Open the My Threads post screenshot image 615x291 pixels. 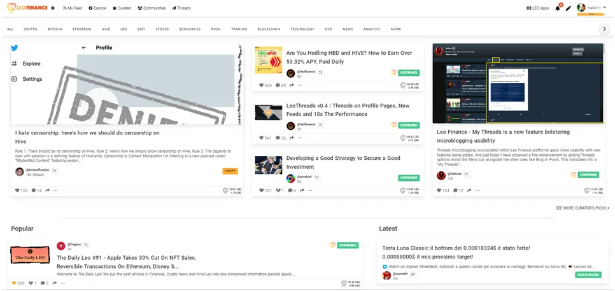coord(518,83)
